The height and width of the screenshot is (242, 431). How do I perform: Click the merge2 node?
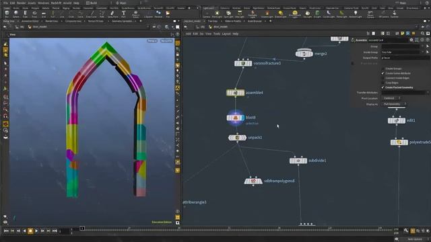pos(304,54)
